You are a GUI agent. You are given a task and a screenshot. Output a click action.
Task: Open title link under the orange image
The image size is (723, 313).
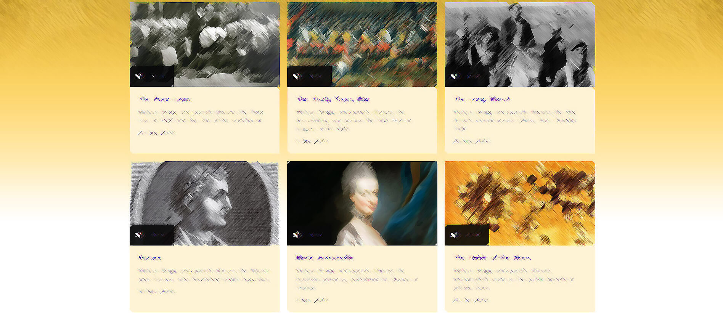coord(492,258)
